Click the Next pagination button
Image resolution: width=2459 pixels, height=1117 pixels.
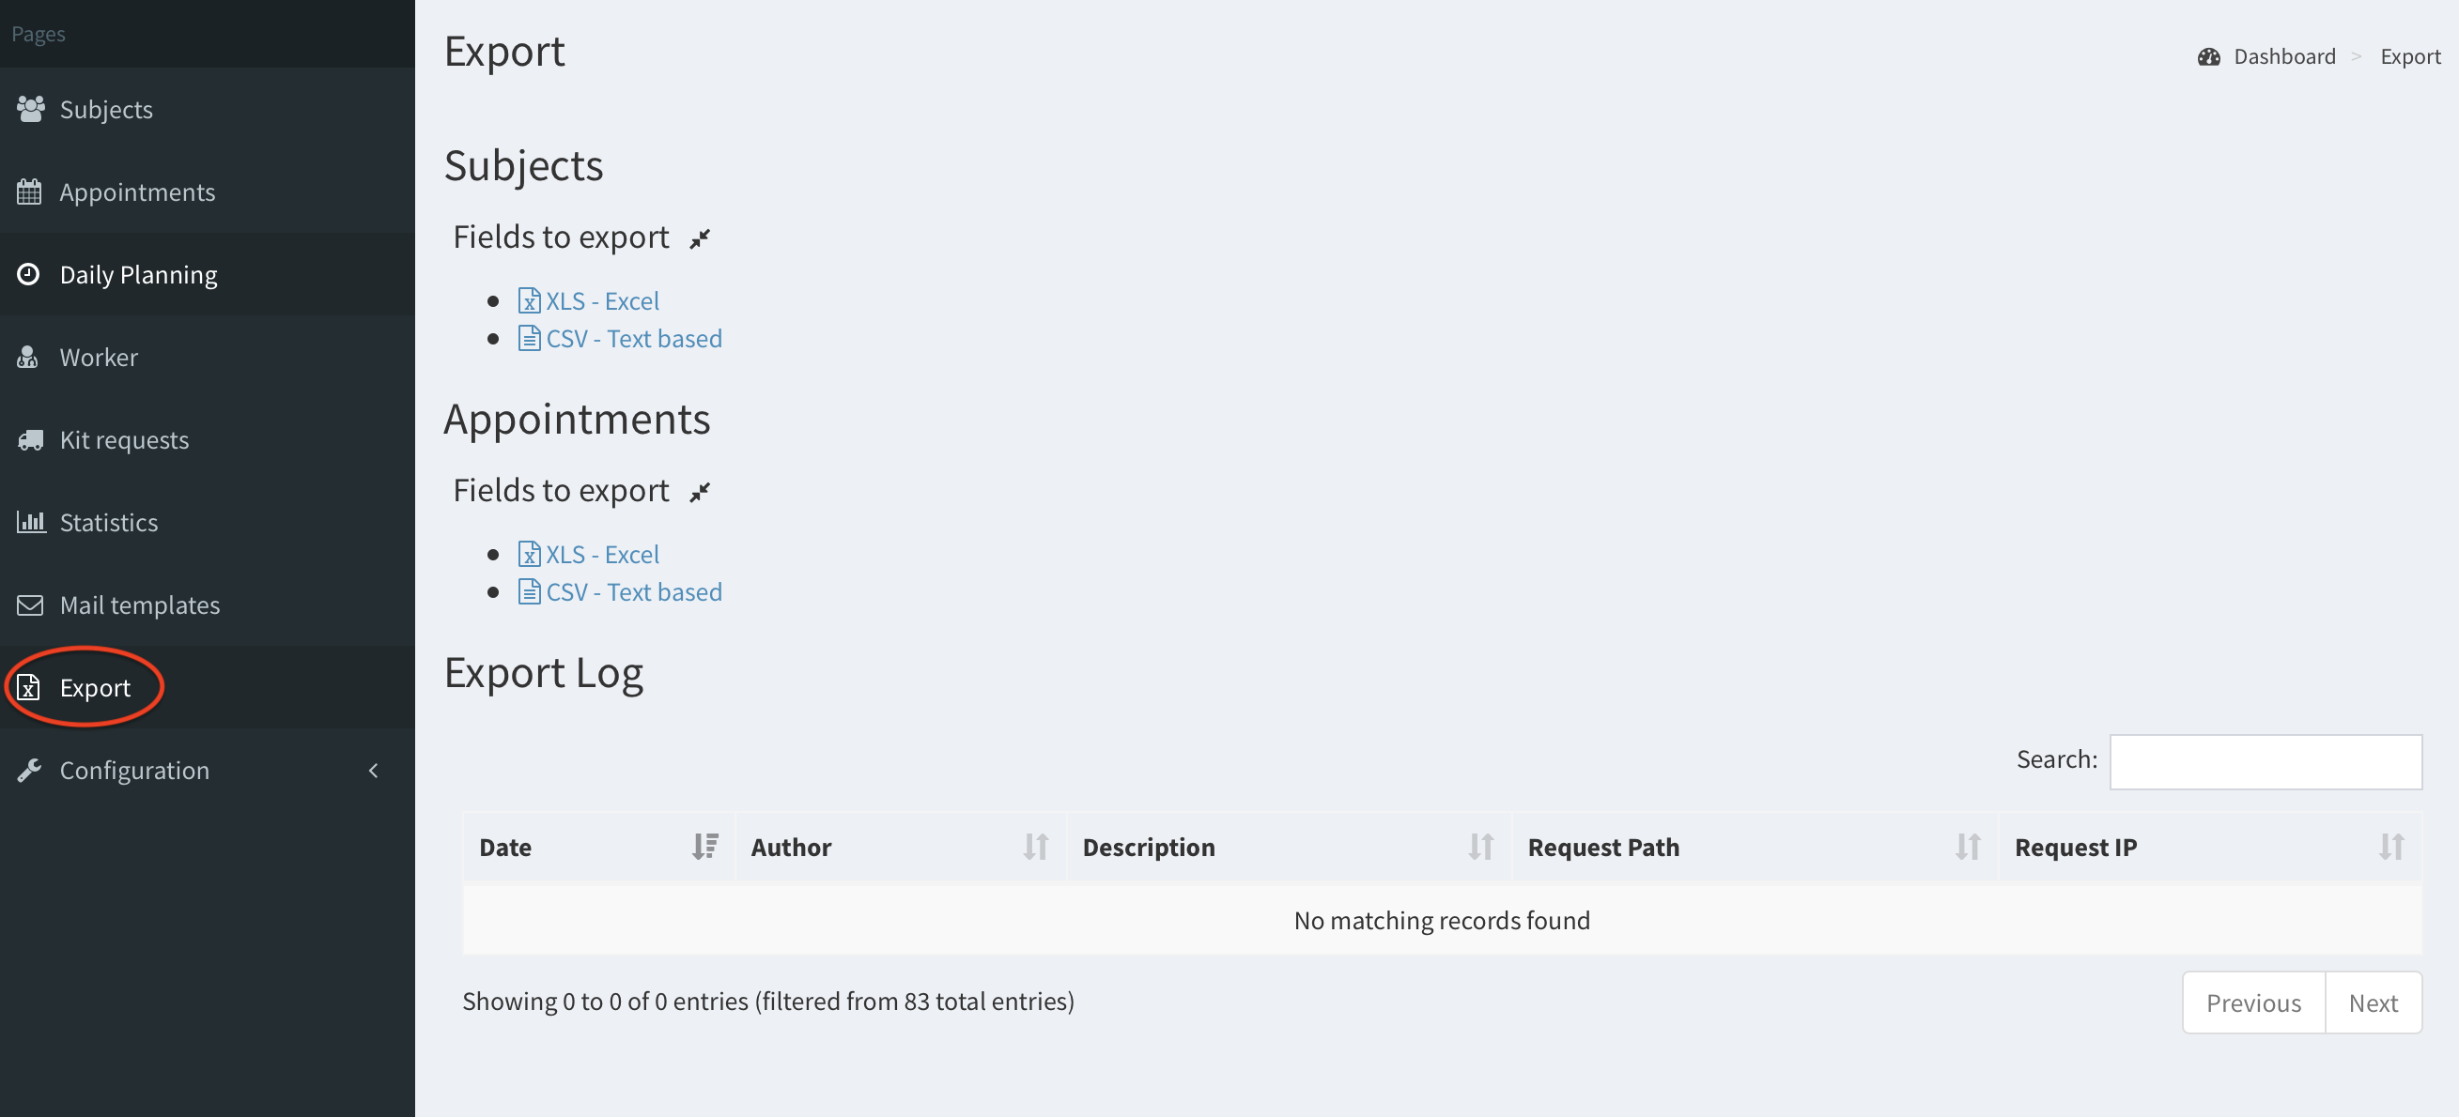(x=2373, y=1002)
